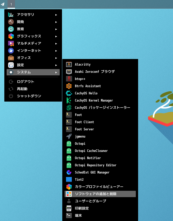
Task: Click the カラープロファイルビューアー icon
Action: point(69,187)
